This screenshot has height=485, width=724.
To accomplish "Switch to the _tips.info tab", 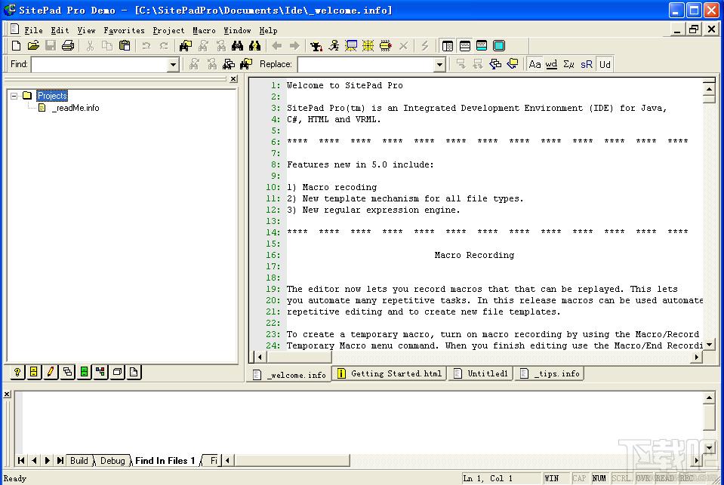I will [x=550, y=374].
